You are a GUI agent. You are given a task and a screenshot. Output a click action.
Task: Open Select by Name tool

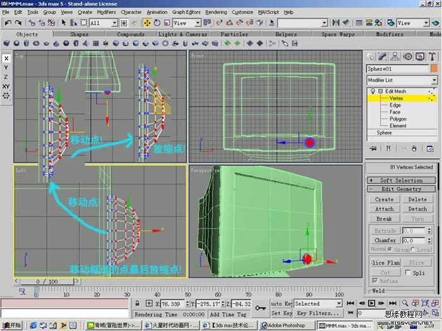click(74, 23)
